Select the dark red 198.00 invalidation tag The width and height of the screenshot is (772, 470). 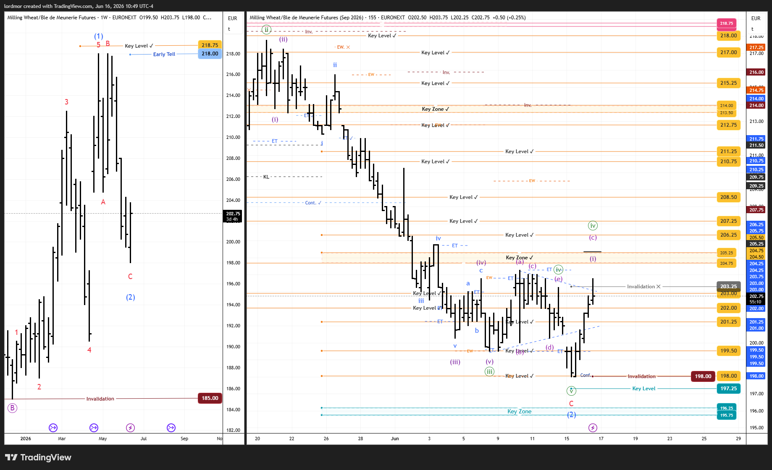703,376
